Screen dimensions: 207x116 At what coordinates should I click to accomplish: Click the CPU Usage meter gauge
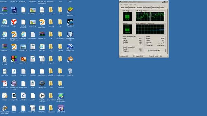click(x=127, y=16)
